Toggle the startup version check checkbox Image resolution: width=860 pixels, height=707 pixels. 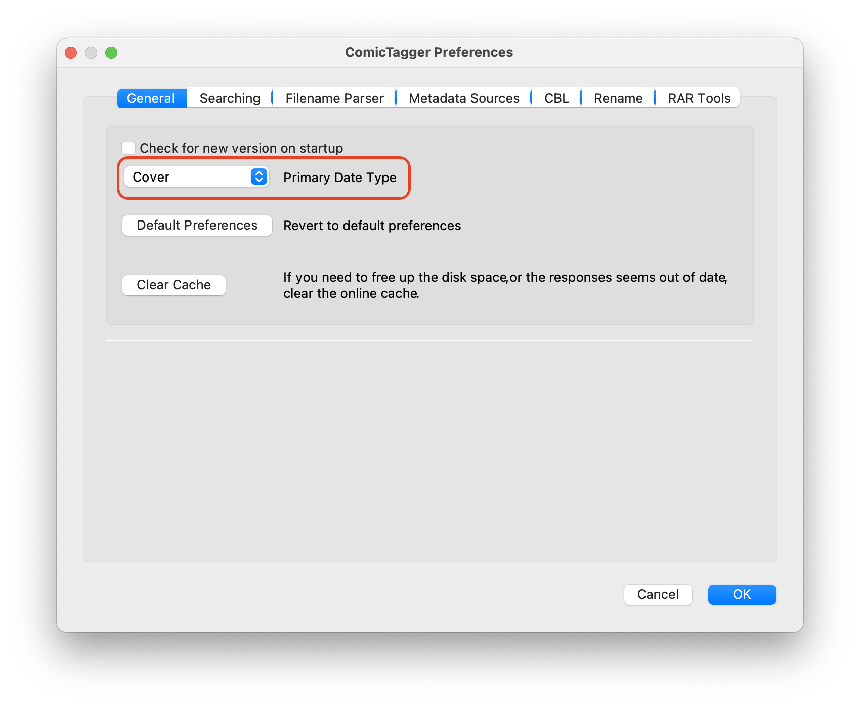point(128,147)
